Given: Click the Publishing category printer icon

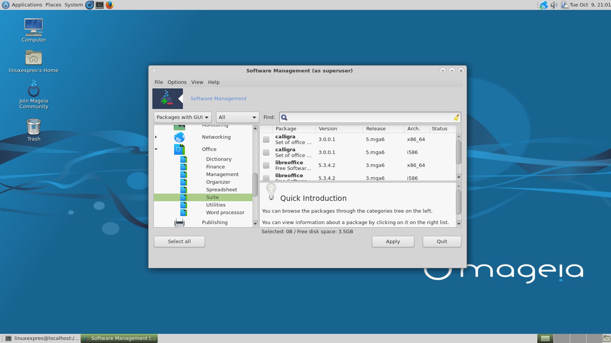Looking at the screenshot, I should tap(179, 223).
